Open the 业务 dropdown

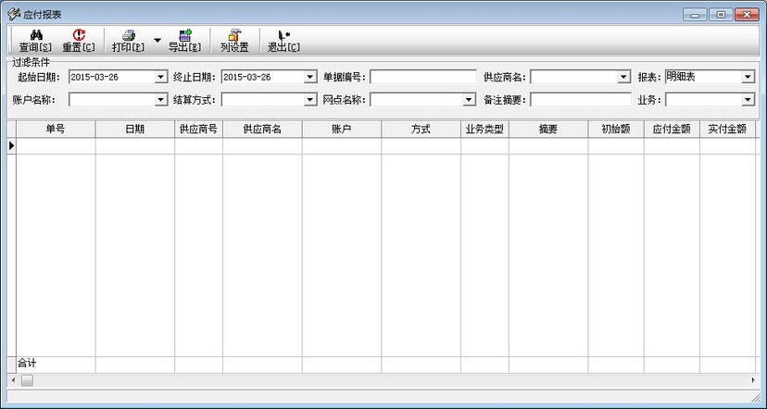pyautogui.click(x=748, y=100)
